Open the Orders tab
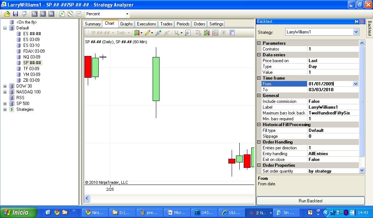This screenshot has width=373, height=218. point(199,24)
